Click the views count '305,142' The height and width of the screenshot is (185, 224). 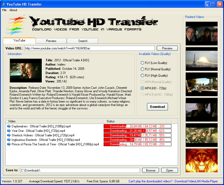(x=62, y=81)
